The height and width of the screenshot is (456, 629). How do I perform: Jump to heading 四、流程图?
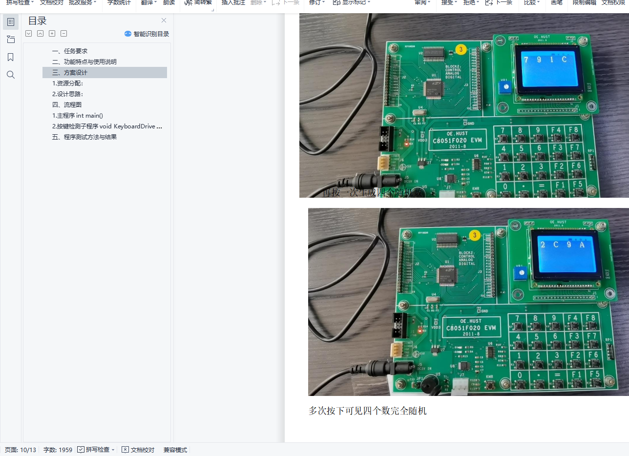pyautogui.click(x=67, y=104)
